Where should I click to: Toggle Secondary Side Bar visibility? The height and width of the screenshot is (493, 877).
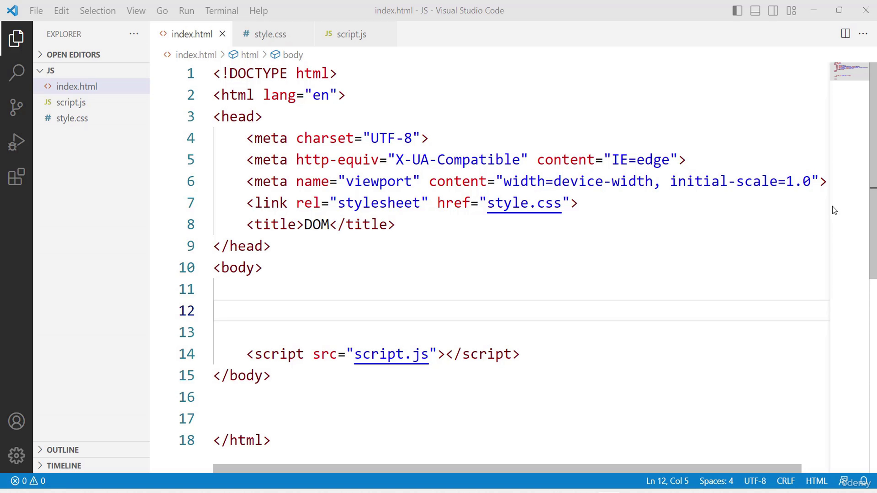(x=773, y=10)
